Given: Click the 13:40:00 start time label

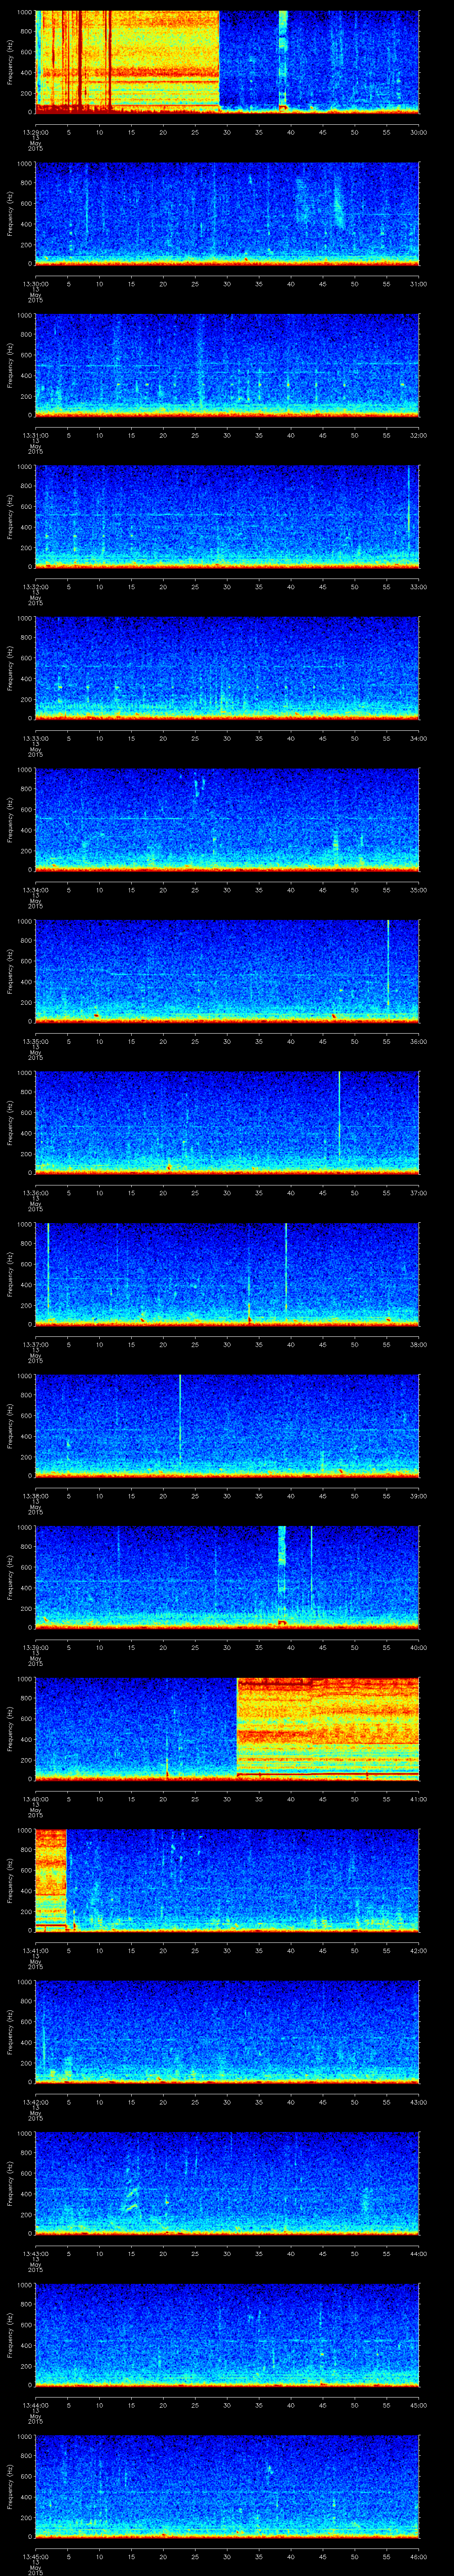Looking at the screenshot, I should [x=35, y=1799].
